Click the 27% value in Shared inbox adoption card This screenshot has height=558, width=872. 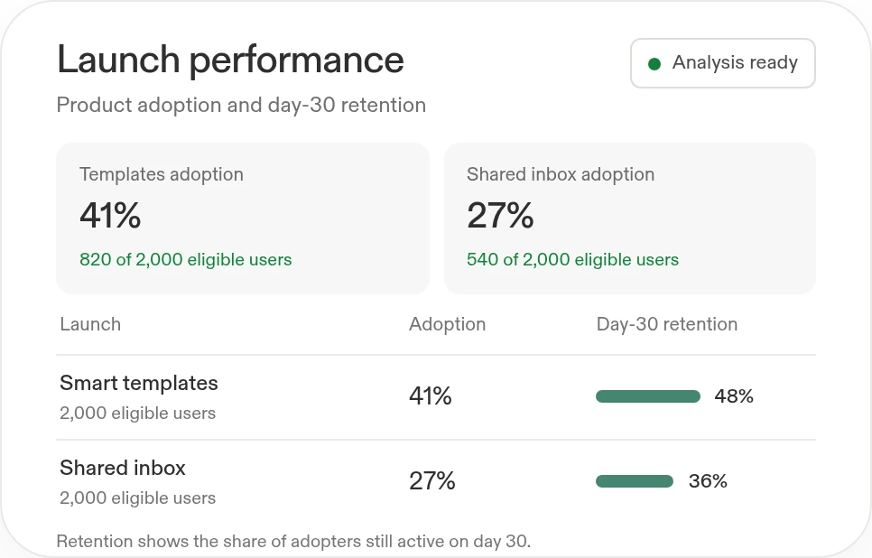tap(500, 215)
